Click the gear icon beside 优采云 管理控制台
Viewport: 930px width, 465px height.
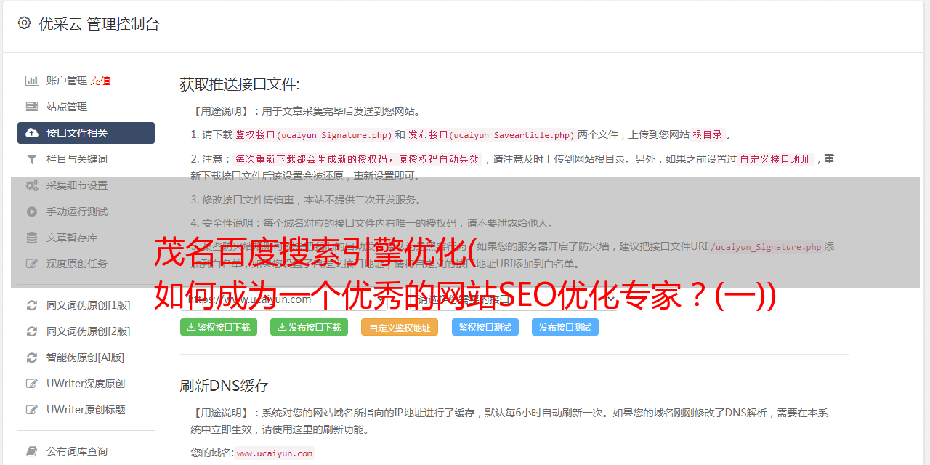24,23
